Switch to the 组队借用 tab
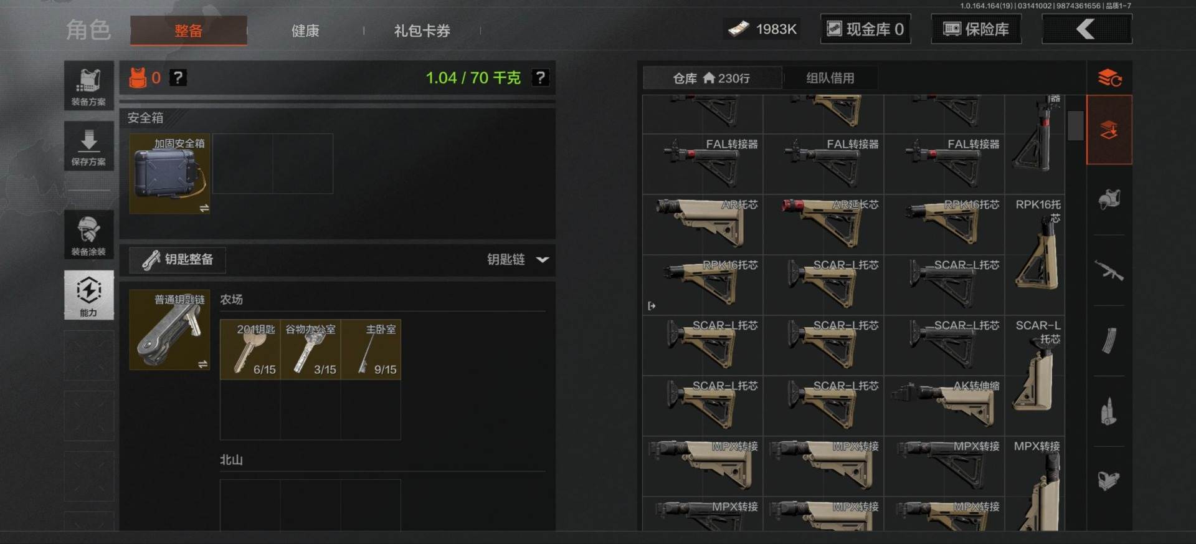Screen dimensions: 1196x544 [830, 78]
